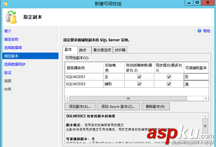
Task: Click the 摘要 step in sidebar
Action: (8, 81)
